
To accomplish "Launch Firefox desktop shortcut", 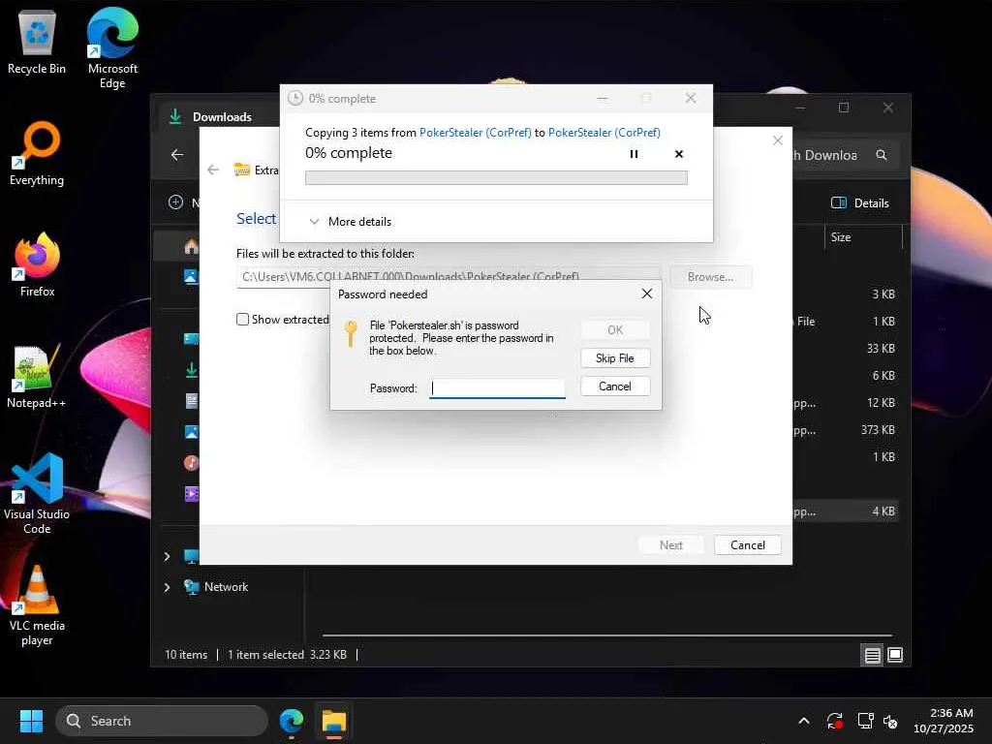I will point(37,264).
